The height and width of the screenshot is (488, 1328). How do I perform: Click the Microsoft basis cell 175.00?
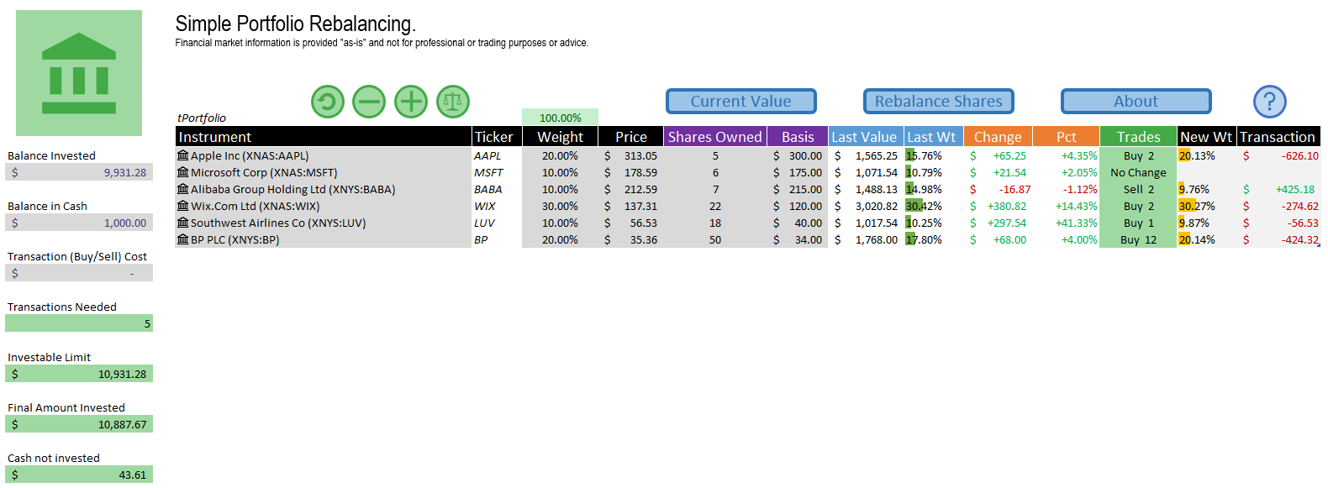click(x=798, y=172)
